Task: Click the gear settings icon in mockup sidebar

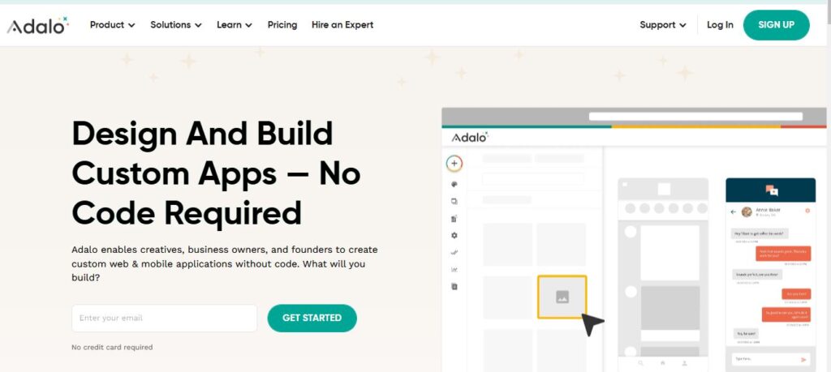Action: click(454, 235)
